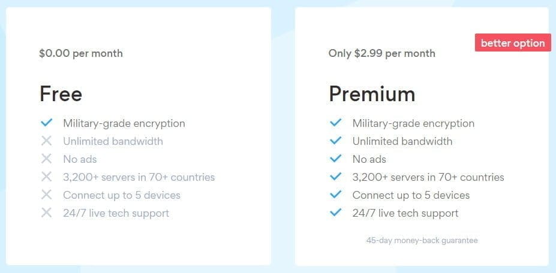Click the checkmark beside Premium 24/7 live tech support

(x=336, y=213)
